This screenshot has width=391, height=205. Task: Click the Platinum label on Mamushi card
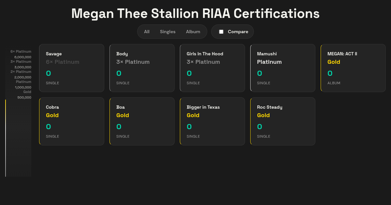pyautogui.click(x=269, y=62)
